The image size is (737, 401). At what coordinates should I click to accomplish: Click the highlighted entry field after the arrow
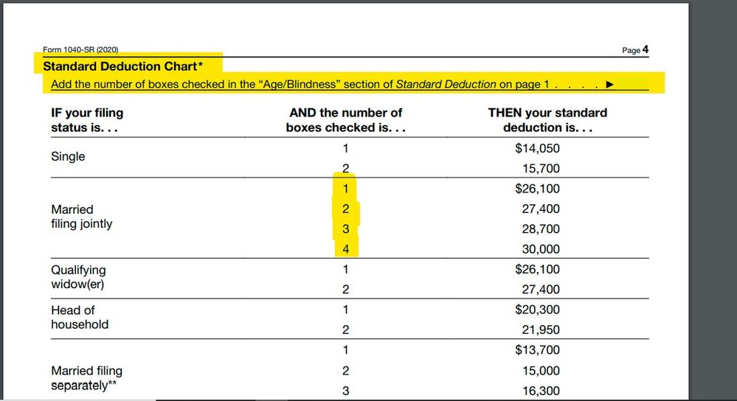pos(633,83)
